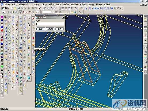Image resolution: width=148 pixels, height=111 pixels.
Task: Open the 整个装配 scope combo box
Action: 62,12
